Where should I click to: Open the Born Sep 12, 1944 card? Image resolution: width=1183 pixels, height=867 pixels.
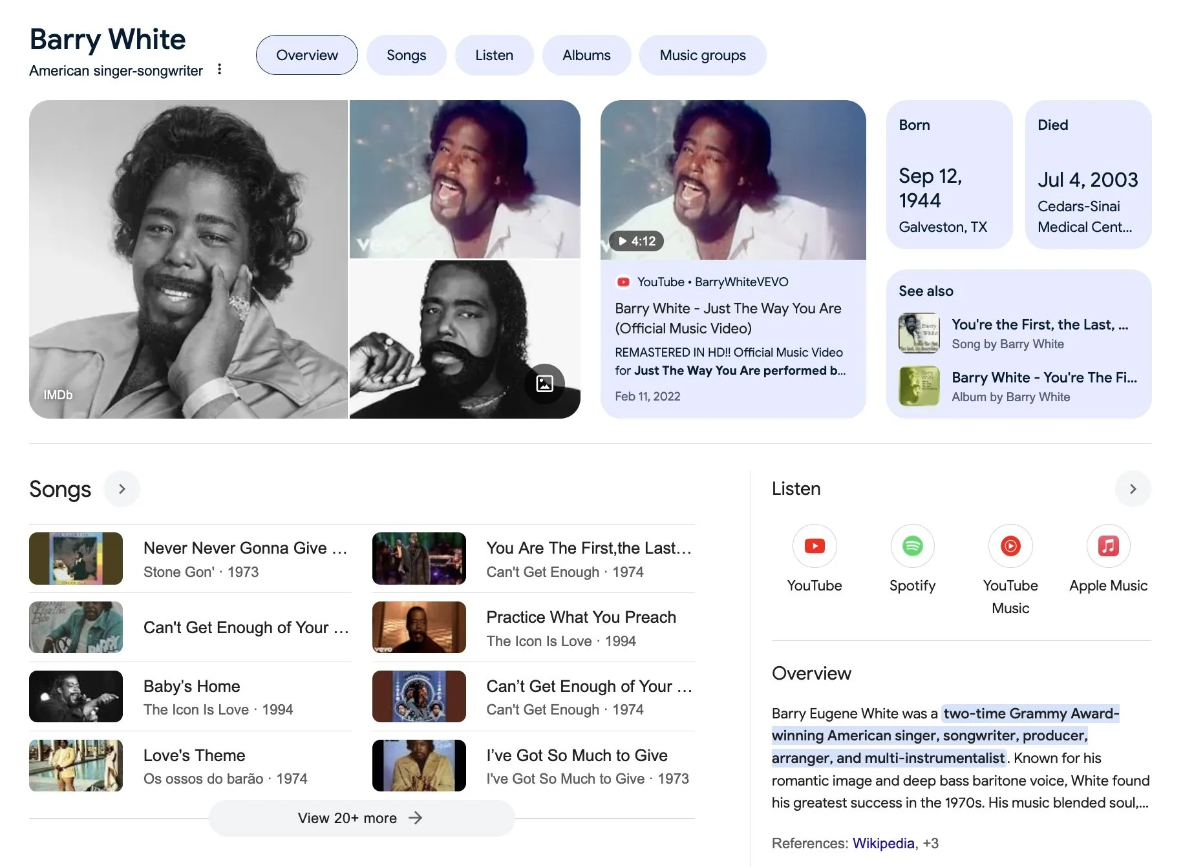pos(949,174)
